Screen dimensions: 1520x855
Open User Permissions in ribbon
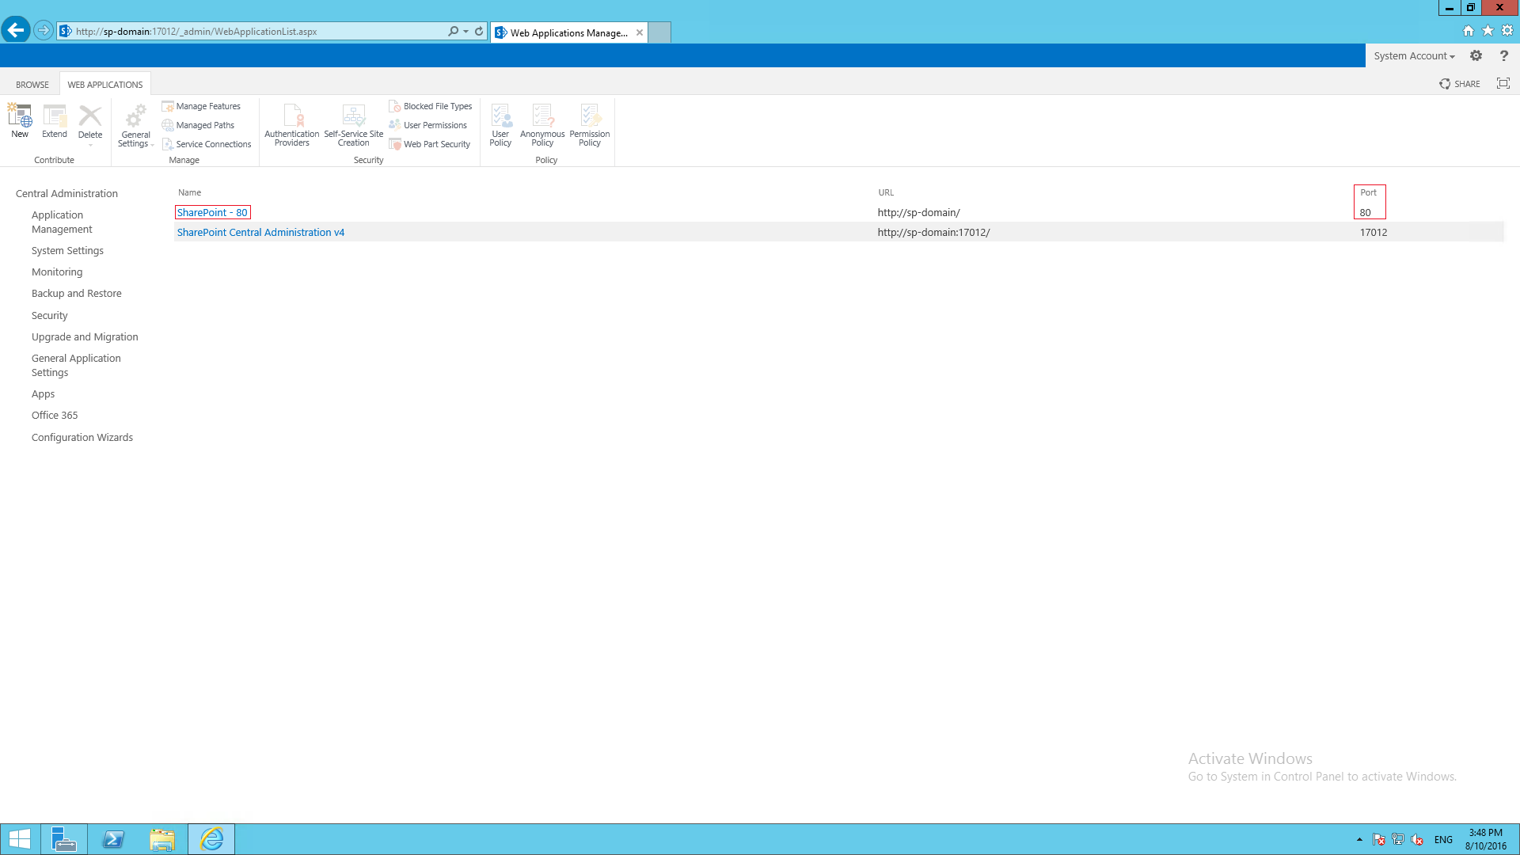[428, 125]
